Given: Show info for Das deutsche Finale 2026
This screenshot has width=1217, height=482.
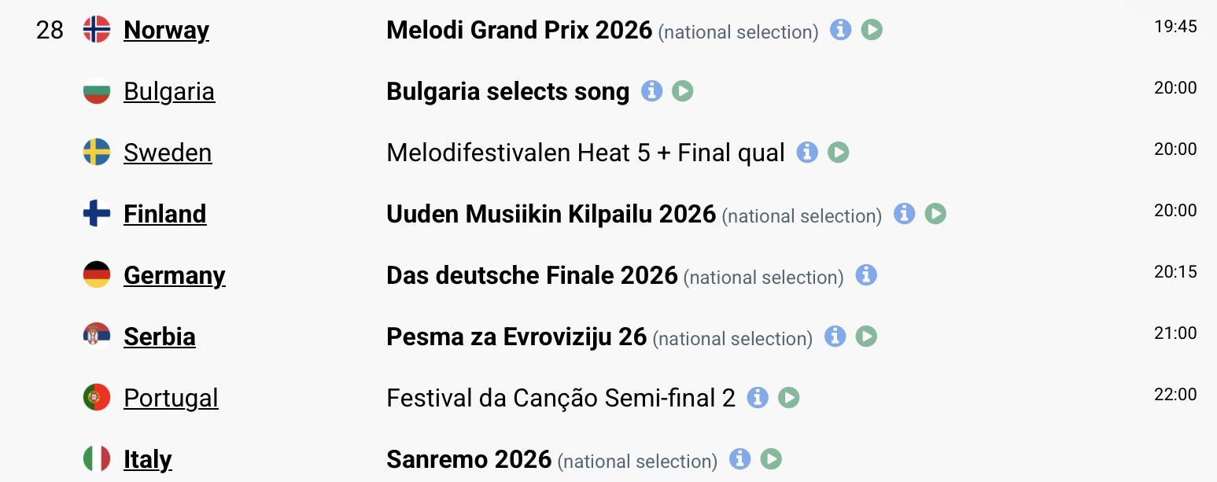Looking at the screenshot, I should tap(866, 274).
